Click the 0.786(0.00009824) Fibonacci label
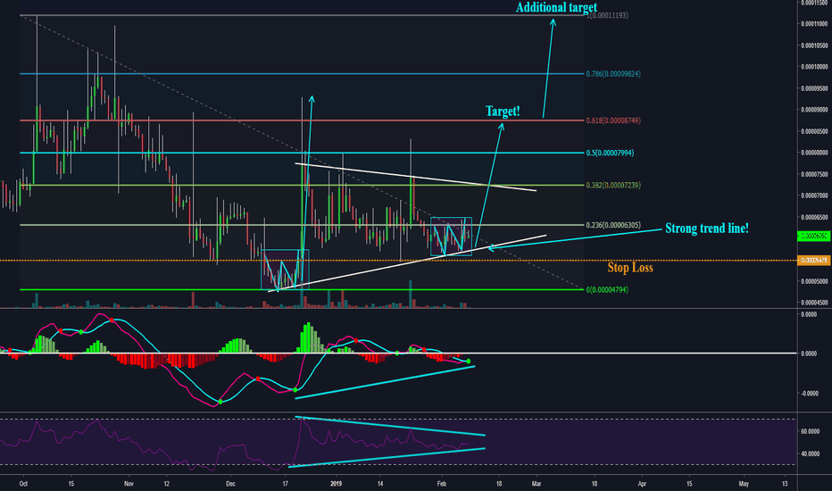This screenshot has width=832, height=491. [613, 74]
